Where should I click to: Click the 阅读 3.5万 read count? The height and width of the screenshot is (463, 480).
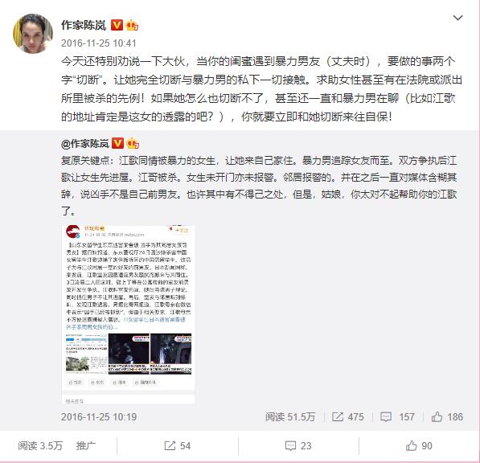(x=40, y=446)
